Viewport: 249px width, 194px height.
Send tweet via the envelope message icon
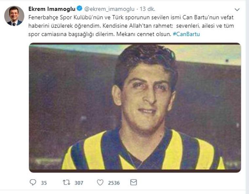tap(134, 182)
